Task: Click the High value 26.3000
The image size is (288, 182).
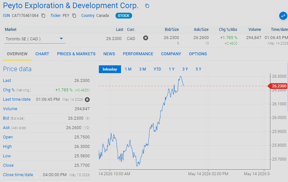Action: tap(82, 147)
